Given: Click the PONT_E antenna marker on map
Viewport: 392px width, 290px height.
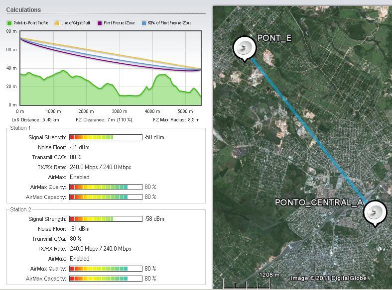Looking at the screenshot, I should click(x=245, y=48).
